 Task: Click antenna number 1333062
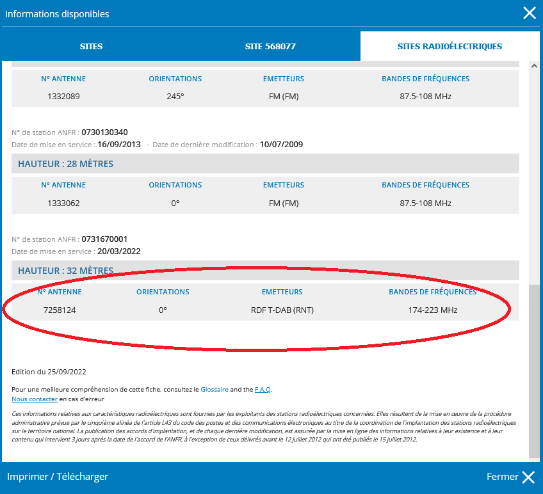pos(63,203)
